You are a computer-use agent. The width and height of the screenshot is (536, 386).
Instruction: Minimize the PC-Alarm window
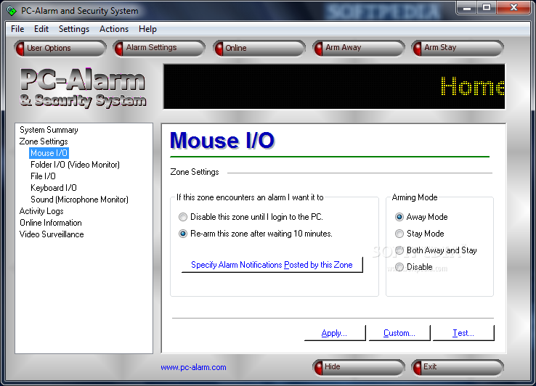point(467,7)
